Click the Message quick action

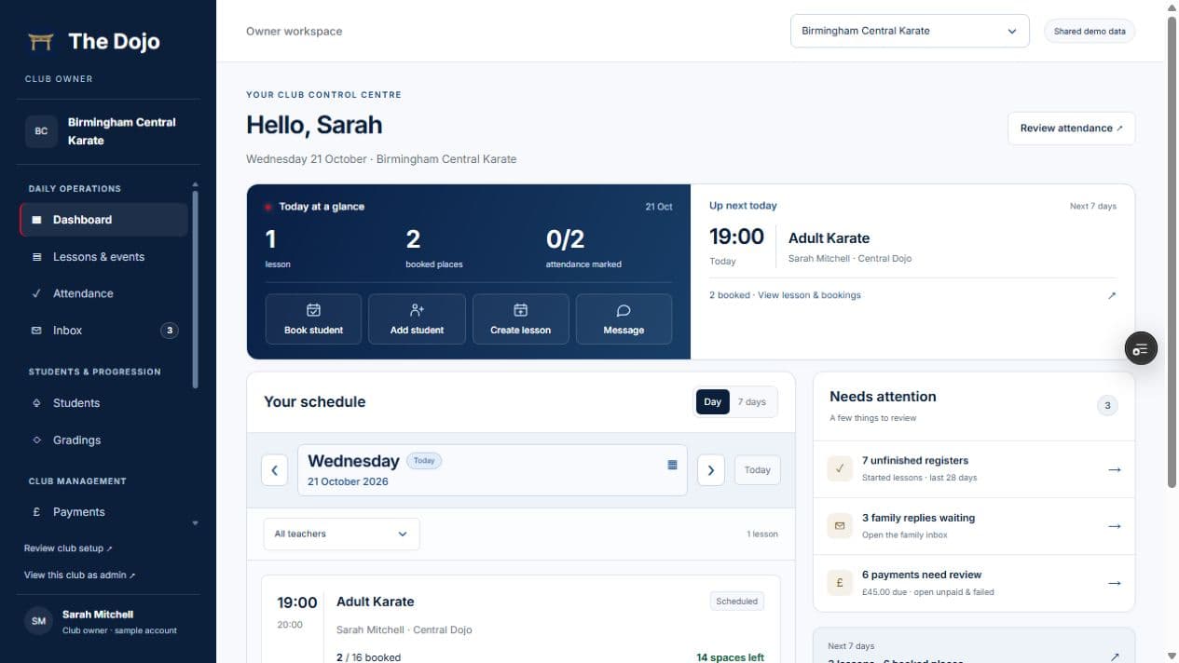(x=624, y=319)
